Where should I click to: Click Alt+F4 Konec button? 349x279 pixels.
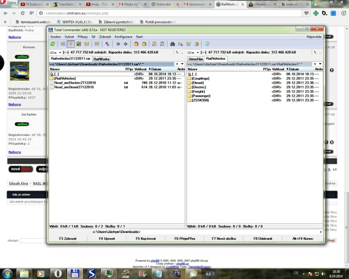click(303, 239)
